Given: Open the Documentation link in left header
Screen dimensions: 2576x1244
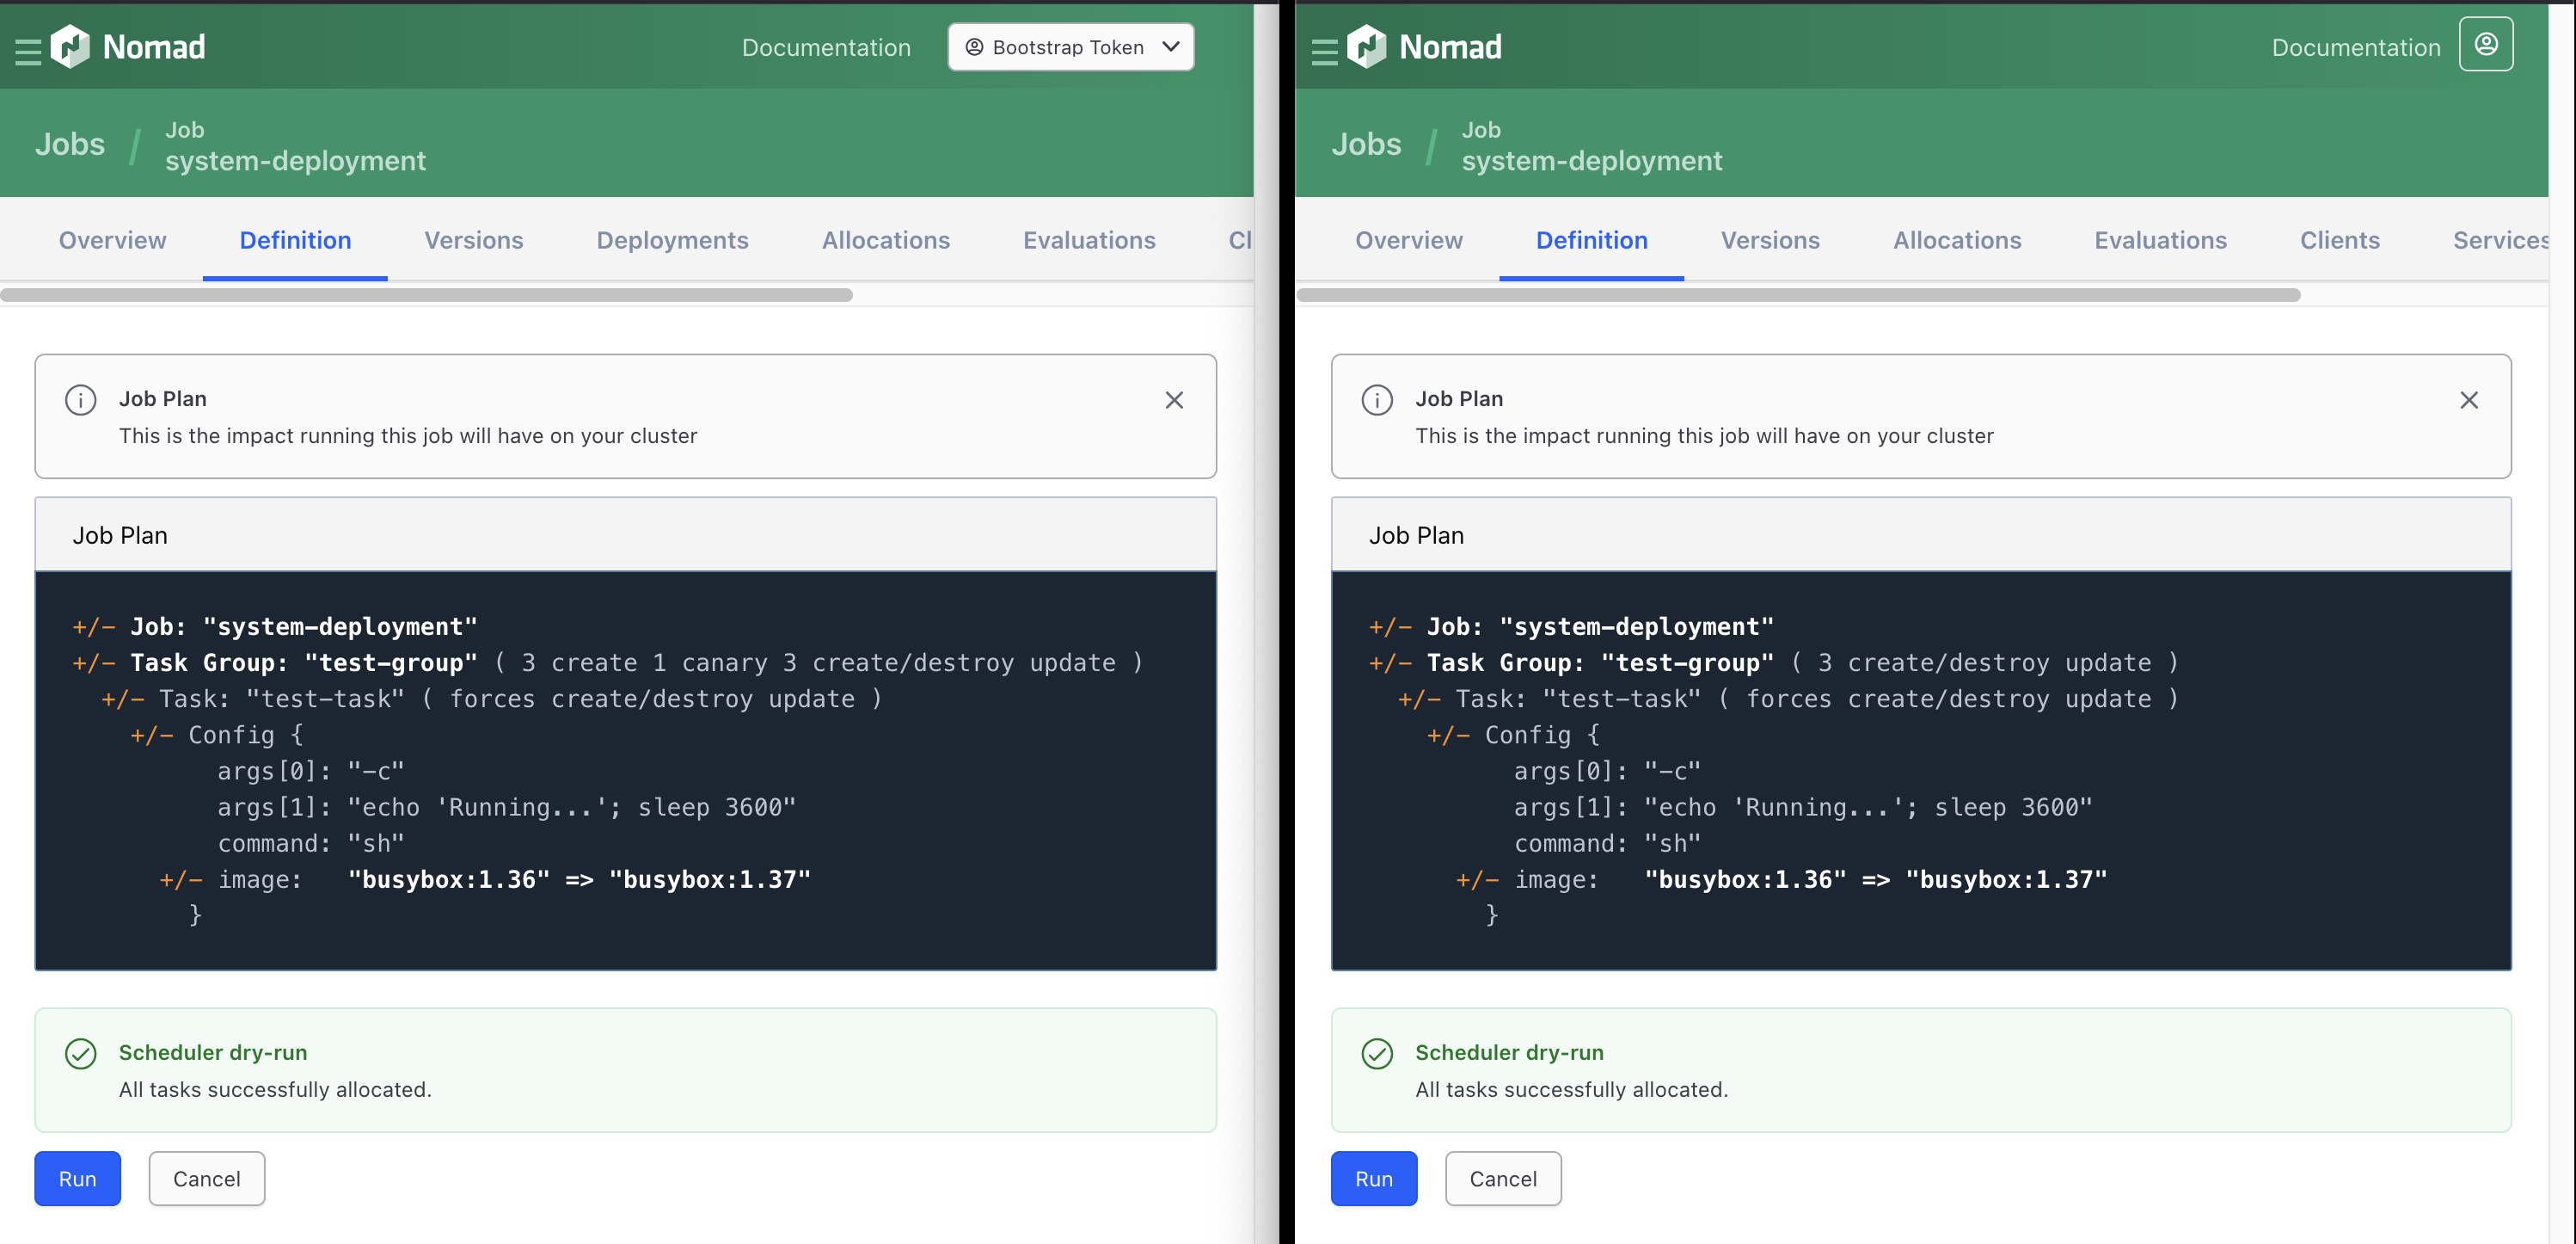Looking at the screenshot, I should 826,47.
